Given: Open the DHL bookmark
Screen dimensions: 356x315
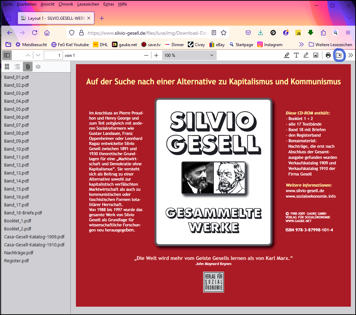Looking at the screenshot, I should 100,44.
